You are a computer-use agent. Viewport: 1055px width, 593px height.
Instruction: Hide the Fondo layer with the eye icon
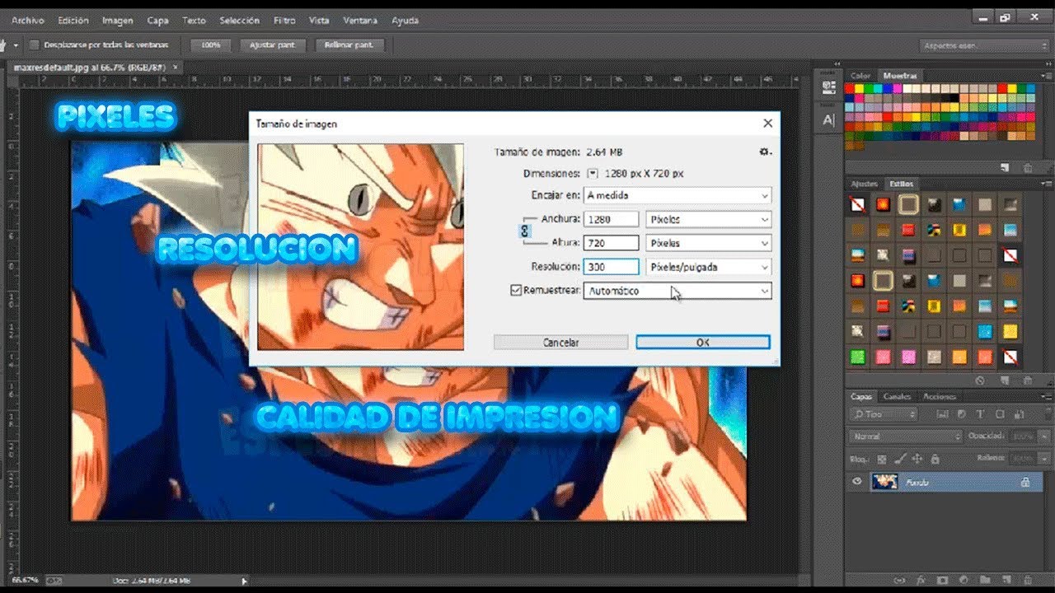point(857,482)
